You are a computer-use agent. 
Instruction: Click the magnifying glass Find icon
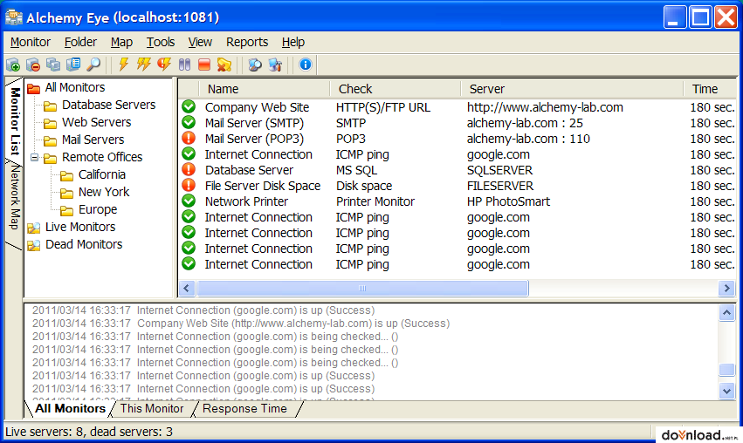point(93,65)
